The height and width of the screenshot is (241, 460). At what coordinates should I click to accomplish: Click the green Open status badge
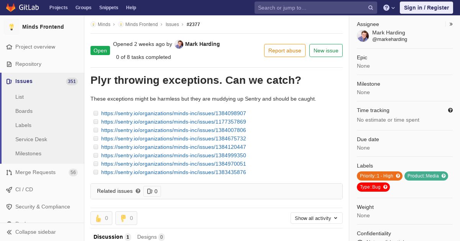[x=100, y=50]
